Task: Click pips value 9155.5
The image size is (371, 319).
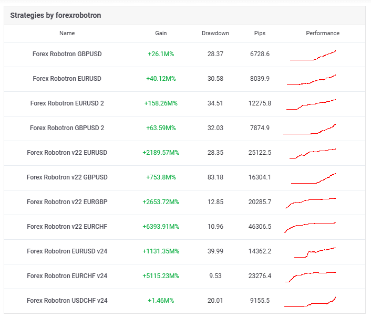Action: 260,300
